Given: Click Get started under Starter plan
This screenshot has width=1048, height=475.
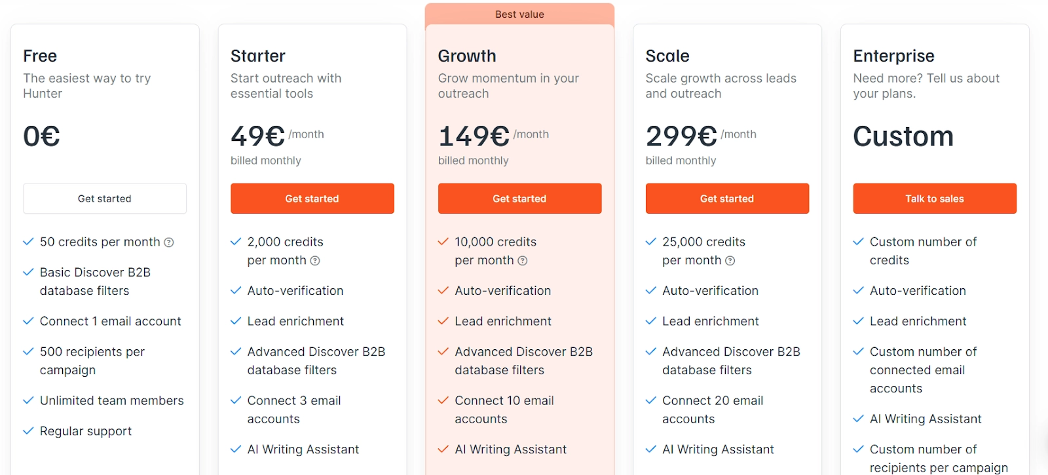Looking at the screenshot, I should point(312,199).
